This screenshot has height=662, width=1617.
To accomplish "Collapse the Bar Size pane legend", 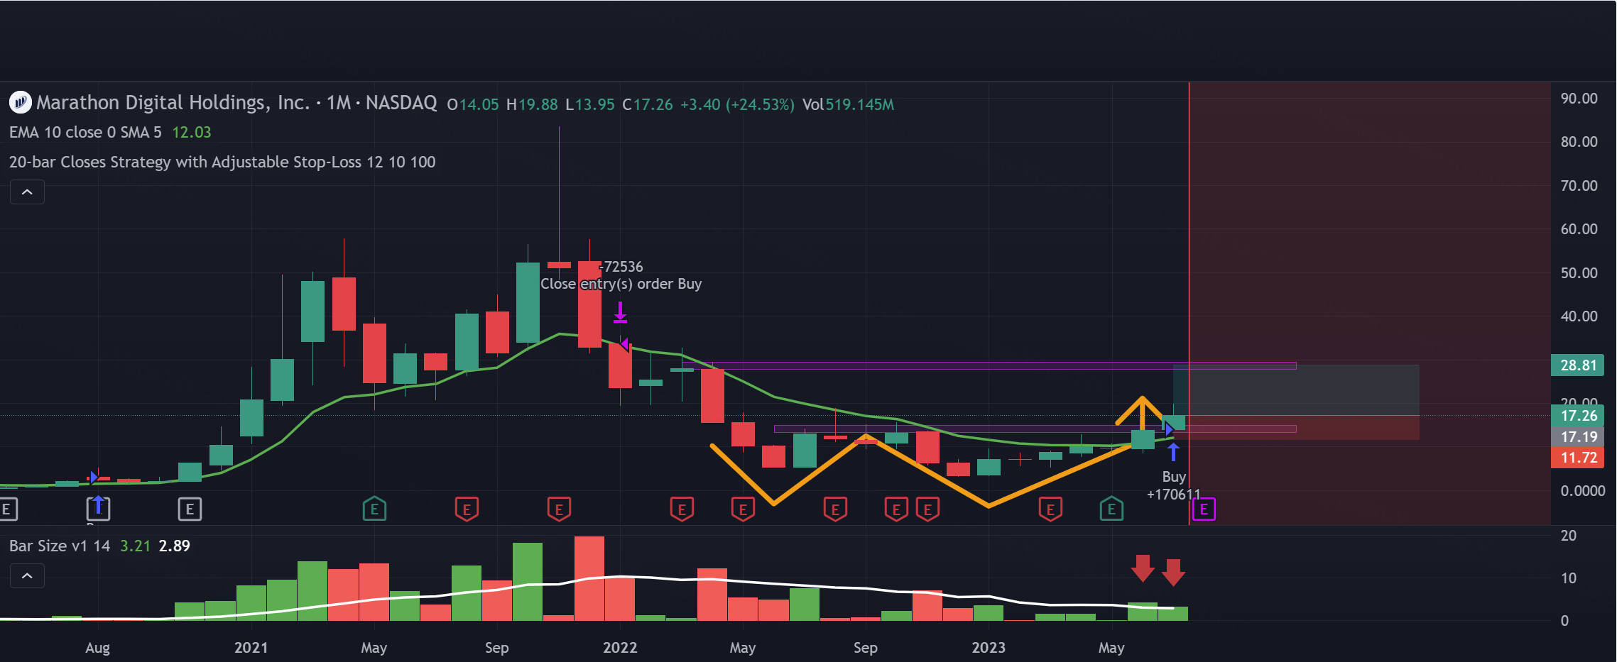I will (x=27, y=576).
